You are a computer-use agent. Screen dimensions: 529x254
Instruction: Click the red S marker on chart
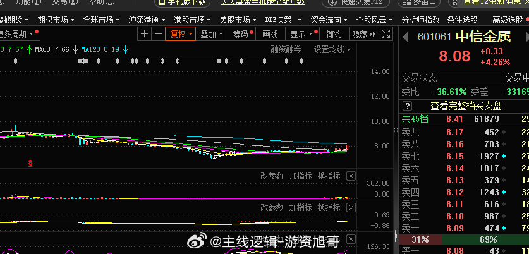coord(30,164)
